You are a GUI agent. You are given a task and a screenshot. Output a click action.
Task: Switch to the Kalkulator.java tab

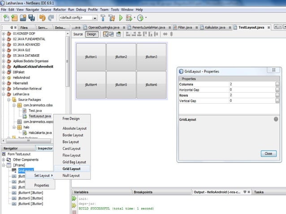pyautogui.click(x=215, y=27)
